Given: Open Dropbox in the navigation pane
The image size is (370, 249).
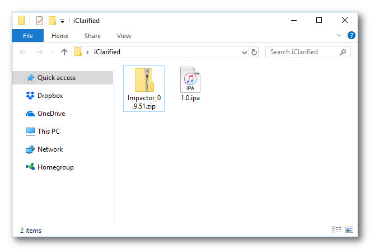Looking at the screenshot, I should coord(50,96).
